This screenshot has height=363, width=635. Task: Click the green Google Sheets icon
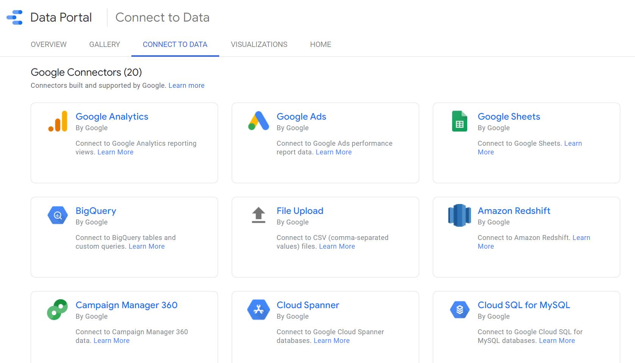click(x=460, y=121)
